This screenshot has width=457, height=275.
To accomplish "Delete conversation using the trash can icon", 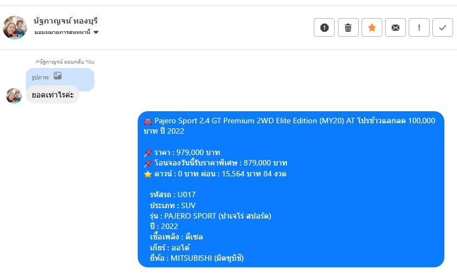I will [348, 27].
